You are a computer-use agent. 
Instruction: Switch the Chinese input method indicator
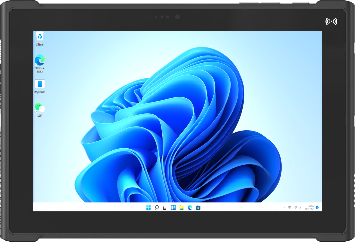(x=290, y=207)
